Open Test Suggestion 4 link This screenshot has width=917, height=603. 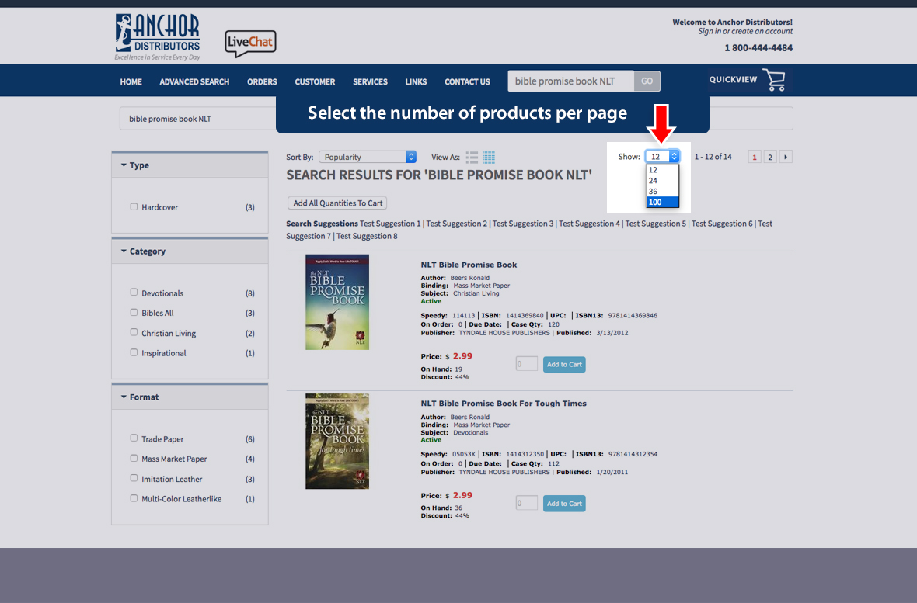[x=590, y=224]
